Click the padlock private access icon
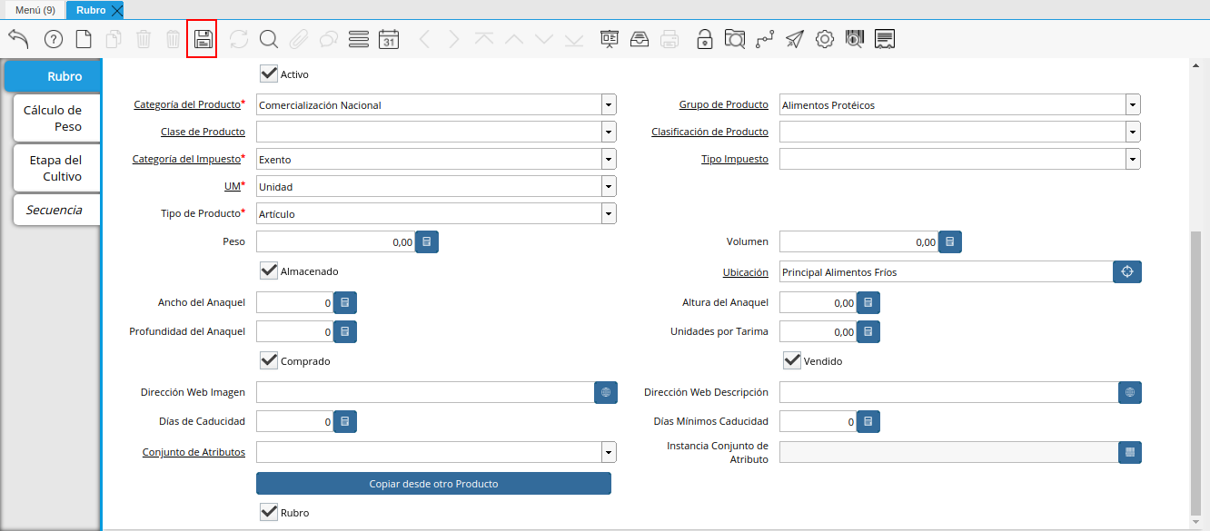The image size is (1210, 531). point(704,39)
